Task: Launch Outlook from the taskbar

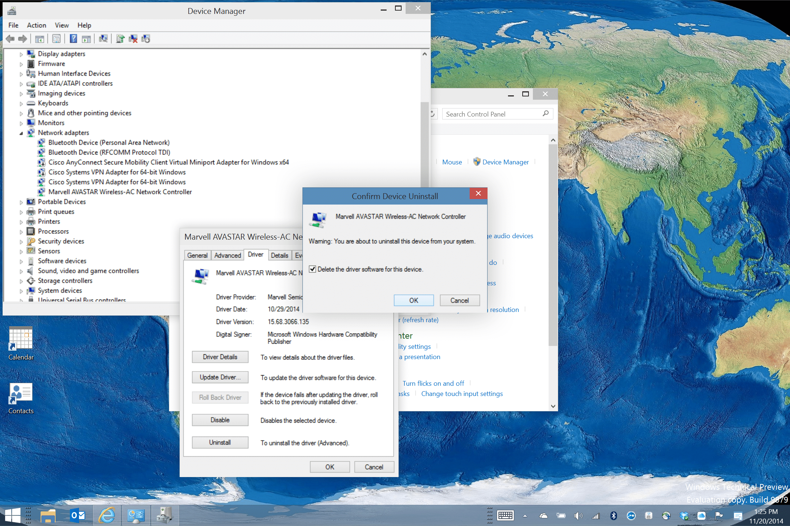Action: (x=78, y=515)
